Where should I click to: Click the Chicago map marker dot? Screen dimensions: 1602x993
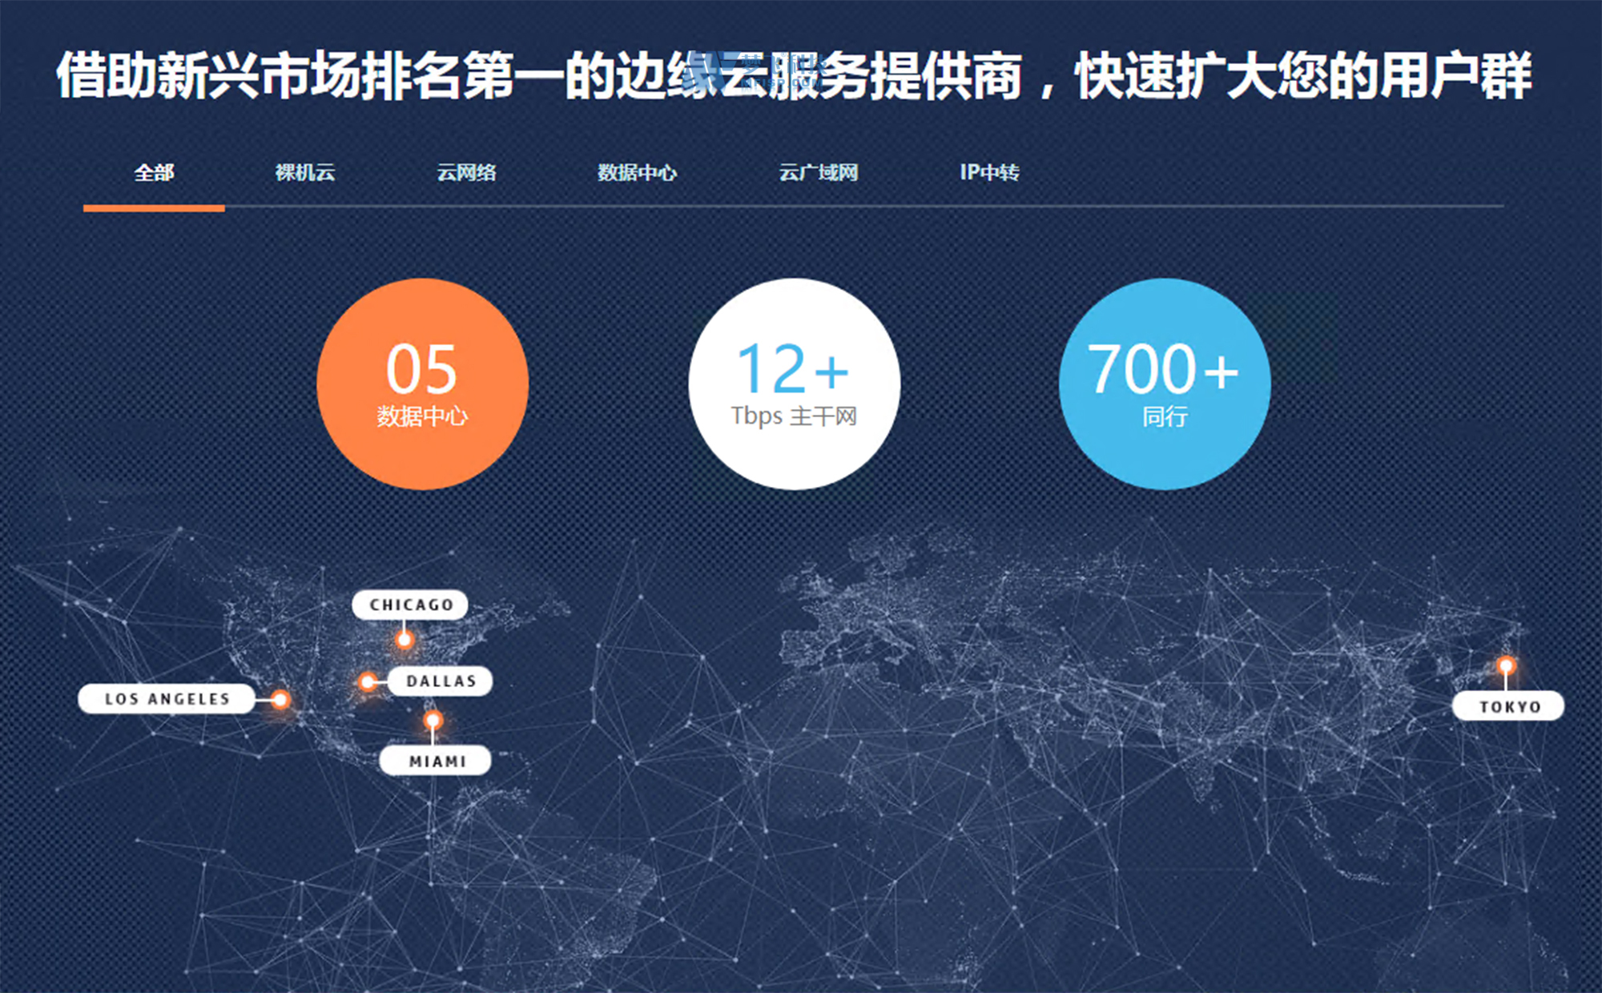[x=405, y=639]
